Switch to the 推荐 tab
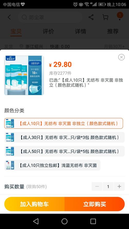 tap(113, 31)
